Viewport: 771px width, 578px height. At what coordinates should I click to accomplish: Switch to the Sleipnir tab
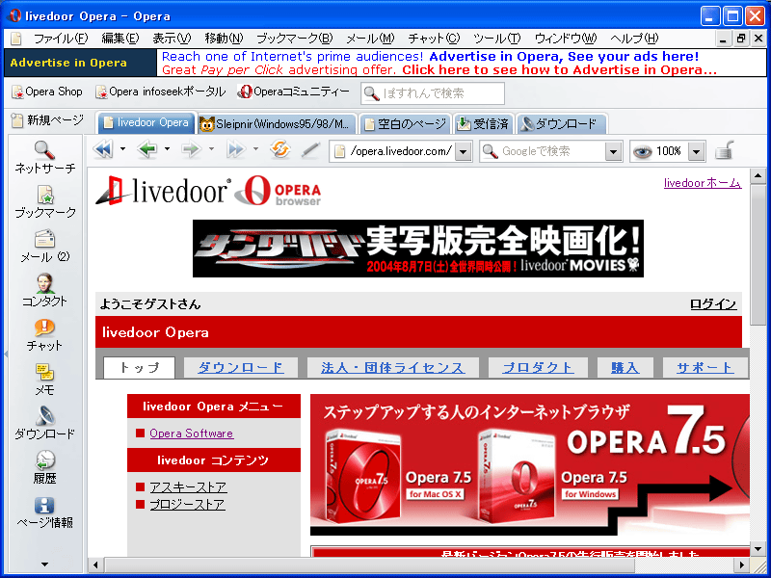(x=276, y=123)
